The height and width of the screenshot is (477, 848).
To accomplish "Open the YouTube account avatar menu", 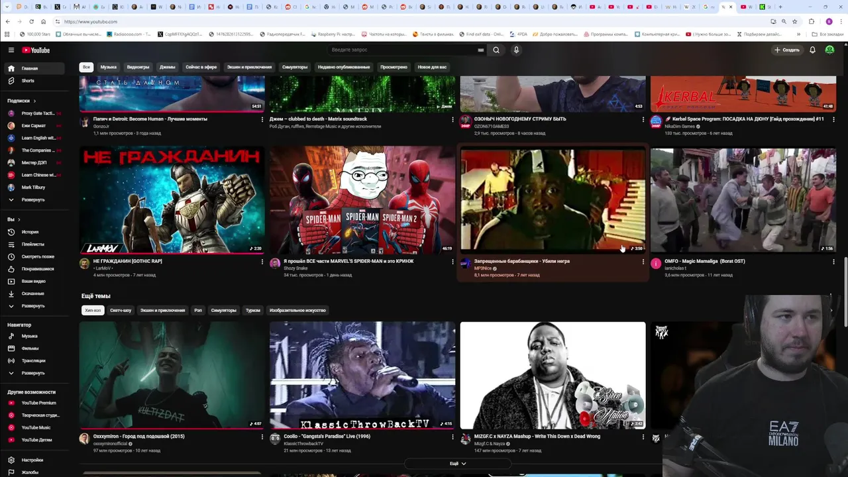I will 829,50.
